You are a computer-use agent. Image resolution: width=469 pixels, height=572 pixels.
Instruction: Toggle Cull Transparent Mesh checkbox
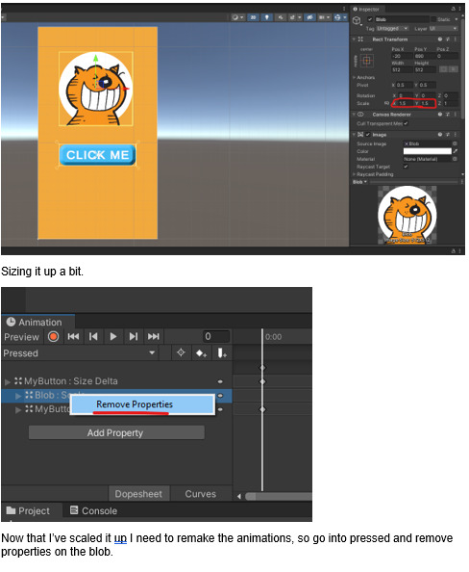(x=406, y=123)
